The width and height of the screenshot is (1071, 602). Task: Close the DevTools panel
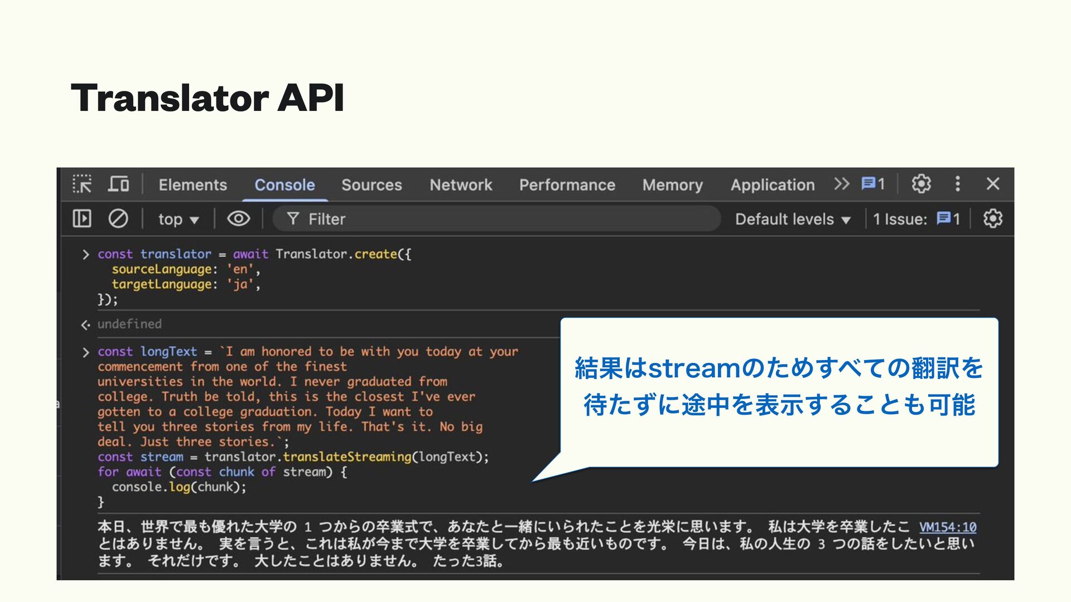click(x=993, y=184)
